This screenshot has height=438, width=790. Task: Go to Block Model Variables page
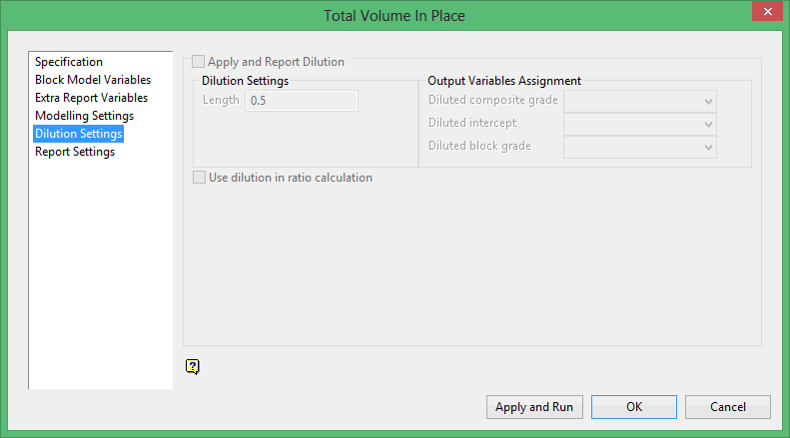[x=93, y=80]
